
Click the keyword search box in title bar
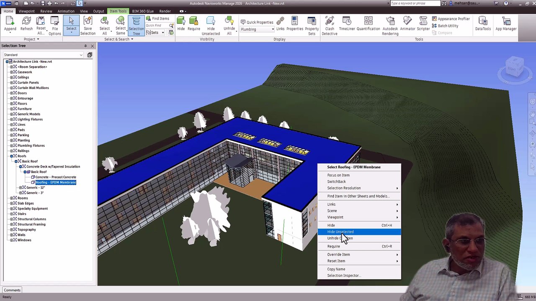click(415, 3)
